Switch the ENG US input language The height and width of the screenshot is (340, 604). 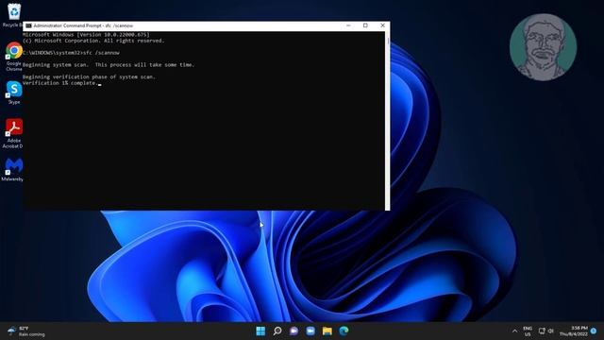point(528,331)
